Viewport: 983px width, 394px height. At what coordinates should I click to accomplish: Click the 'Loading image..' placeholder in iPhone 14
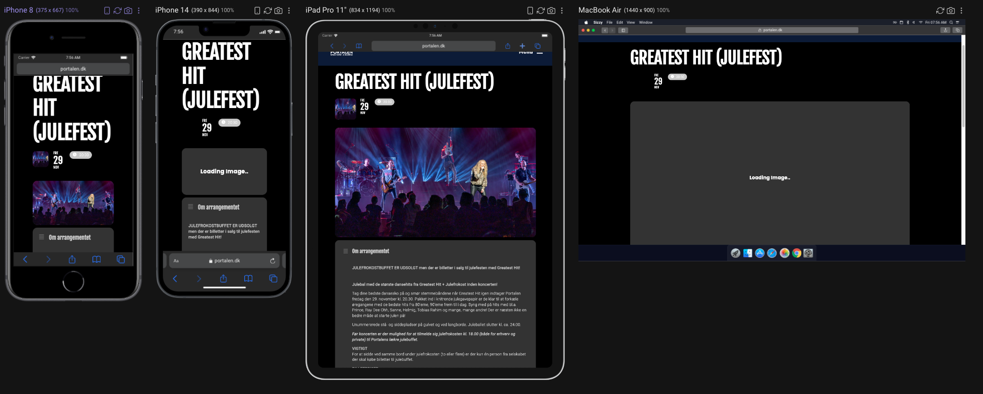click(224, 171)
